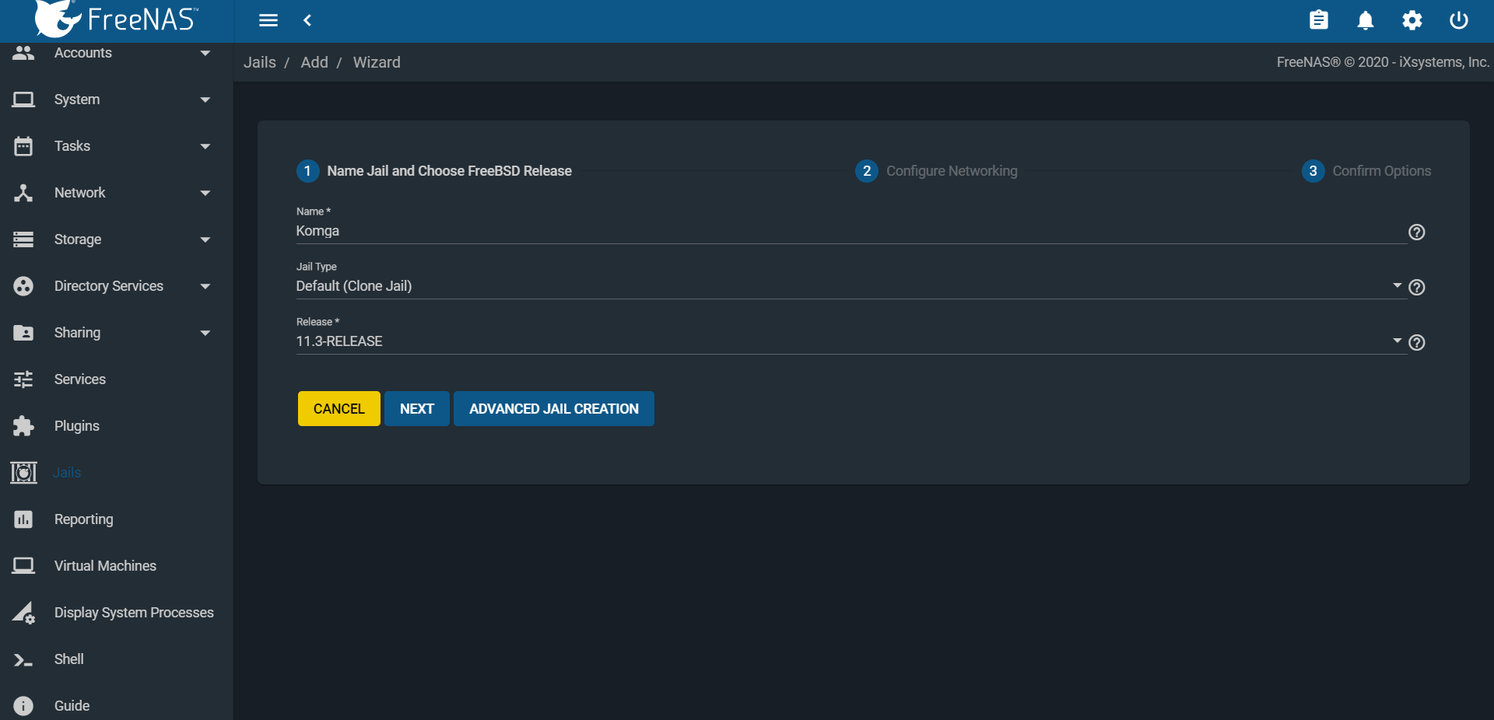Open Plugins from the sidebar
This screenshot has width=1494, height=720.
76,426
